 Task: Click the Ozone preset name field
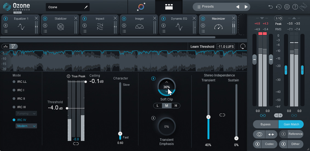[x=68, y=7]
